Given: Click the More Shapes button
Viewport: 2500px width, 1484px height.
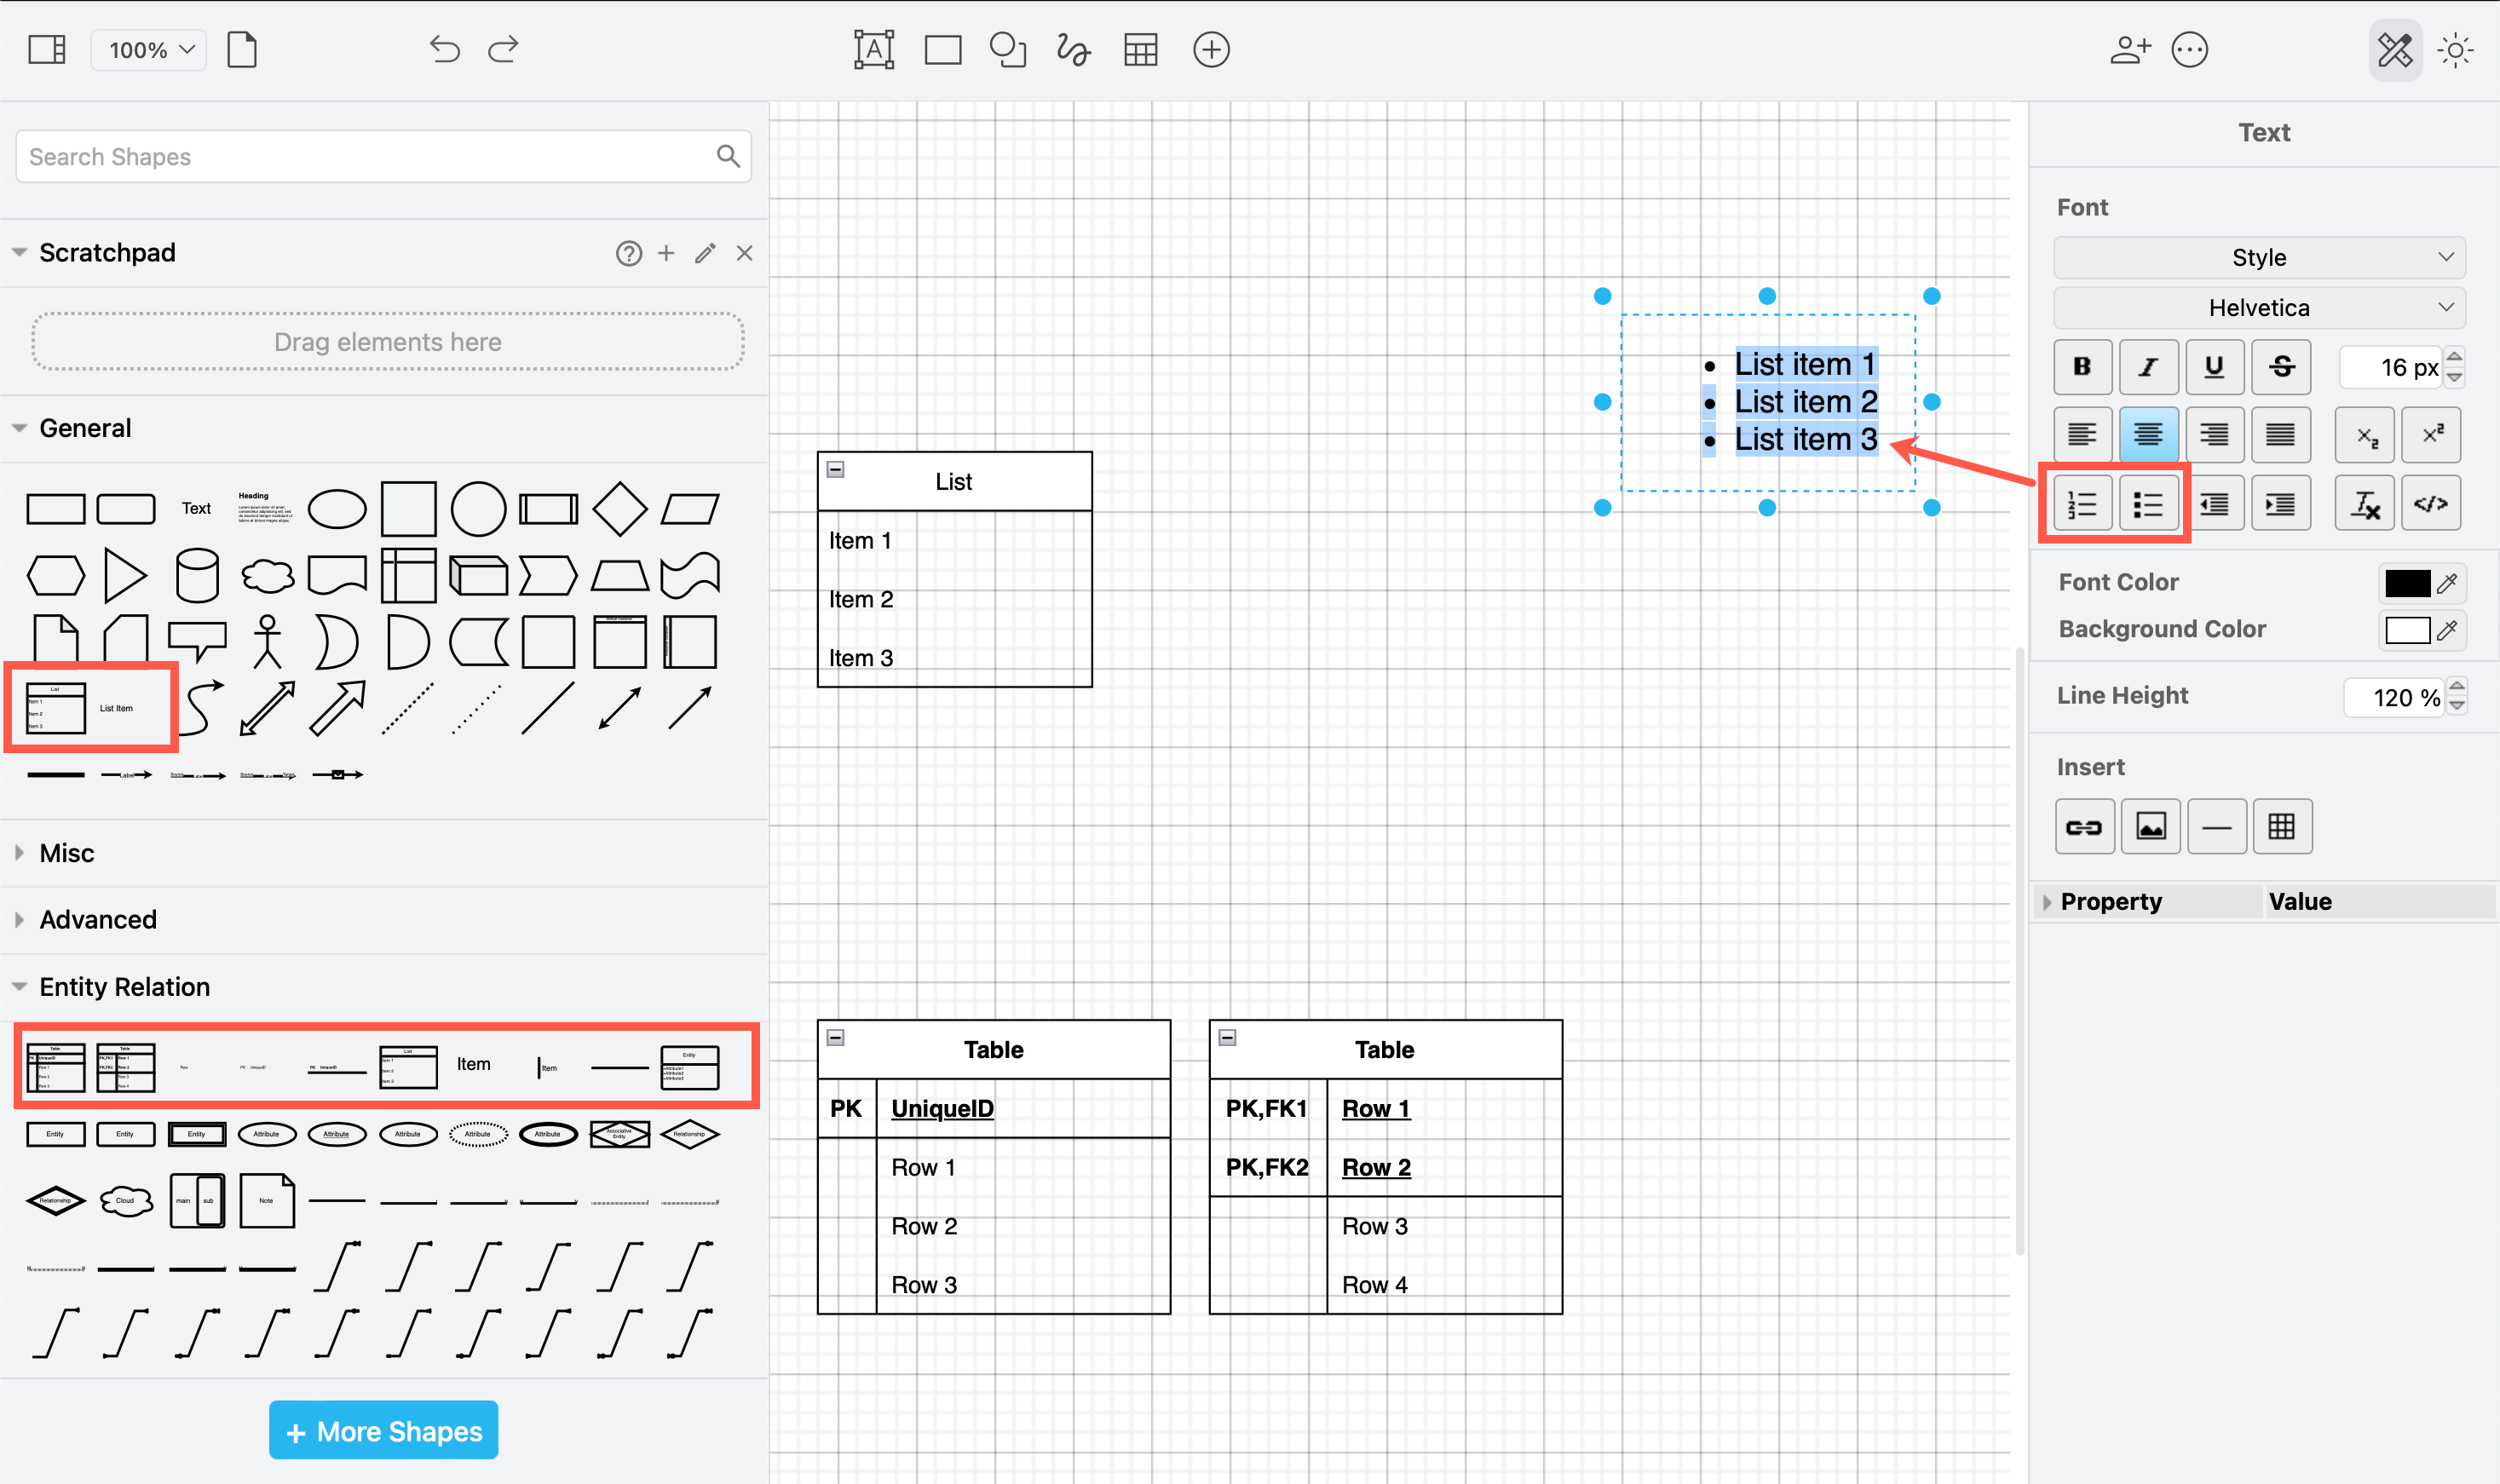Looking at the screenshot, I should (383, 1431).
